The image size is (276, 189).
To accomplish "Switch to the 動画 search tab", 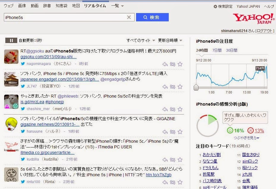I will coord(34,6).
